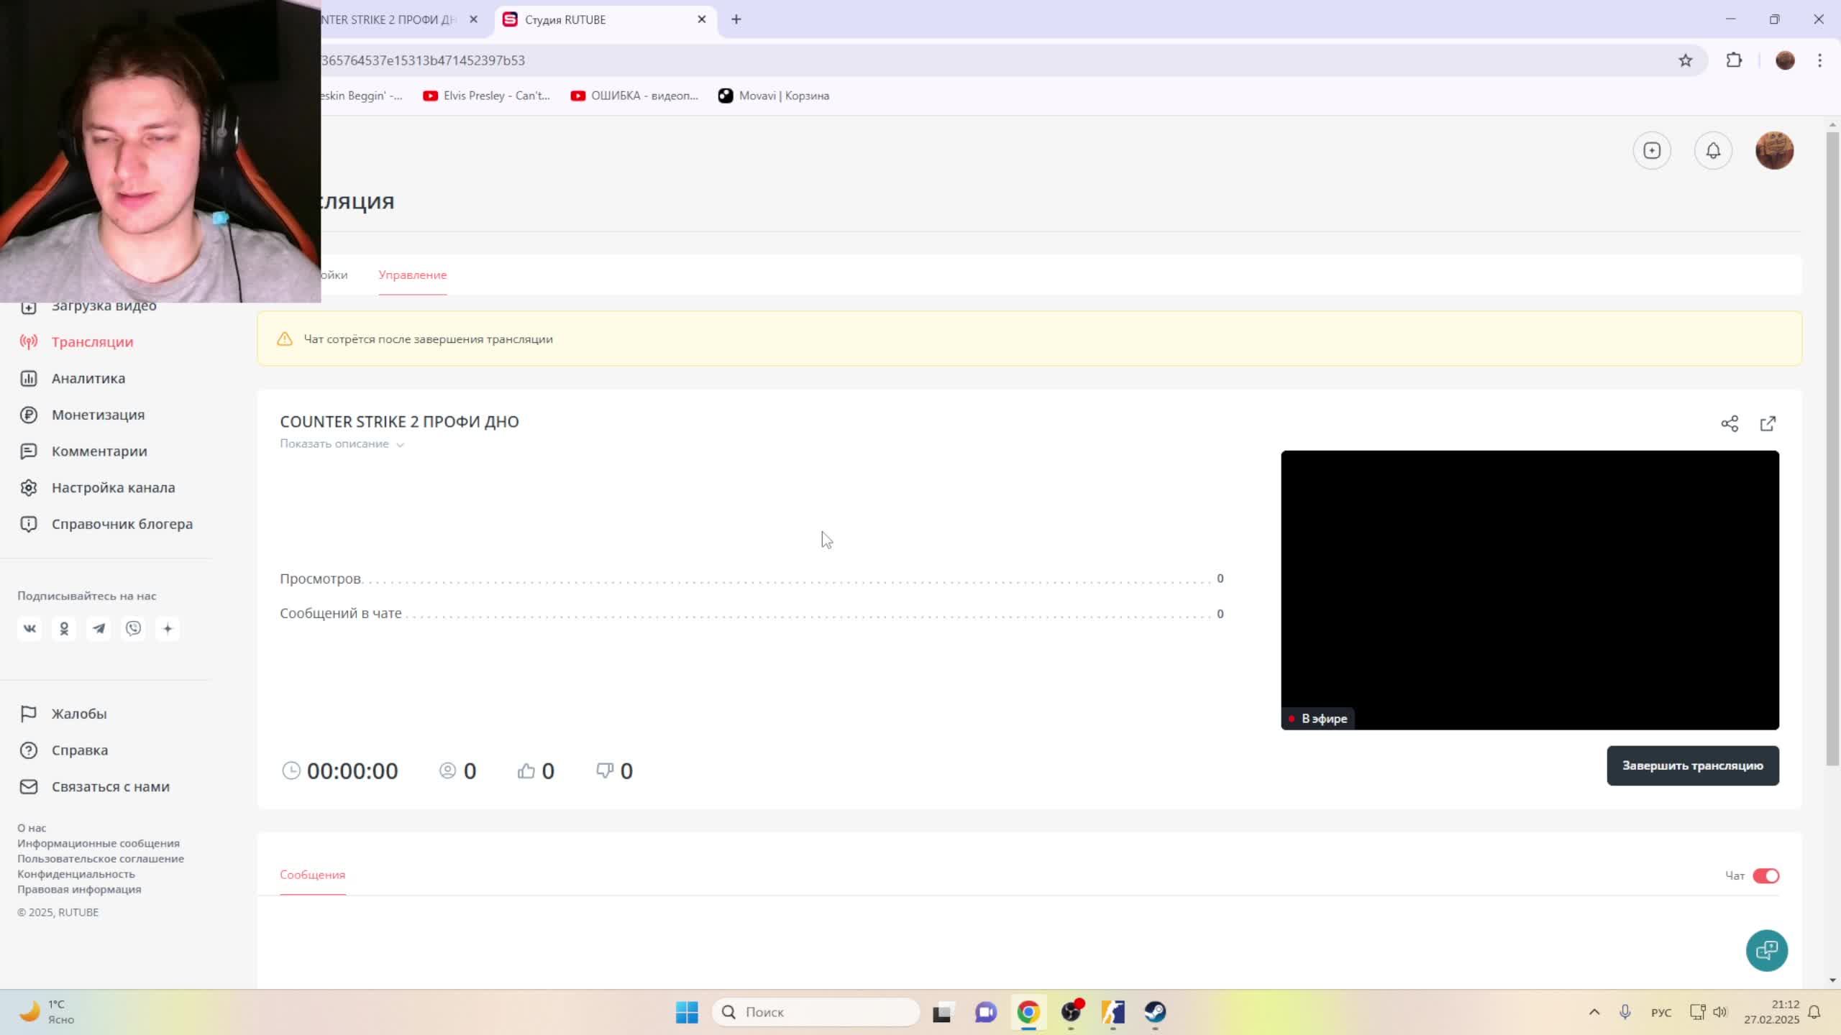Image resolution: width=1841 pixels, height=1035 pixels.
Task: Click the stream title COUNTER STRIKE 2 ПРОФИ ДНО
Action: (x=399, y=422)
